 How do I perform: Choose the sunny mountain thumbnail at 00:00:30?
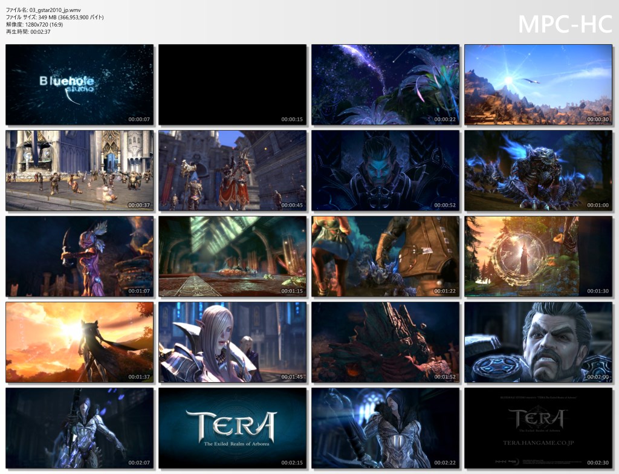538,85
